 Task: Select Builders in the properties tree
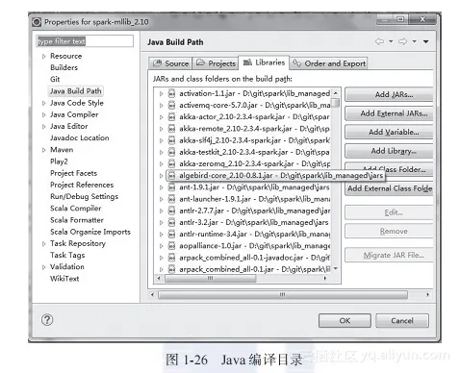click(64, 67)
